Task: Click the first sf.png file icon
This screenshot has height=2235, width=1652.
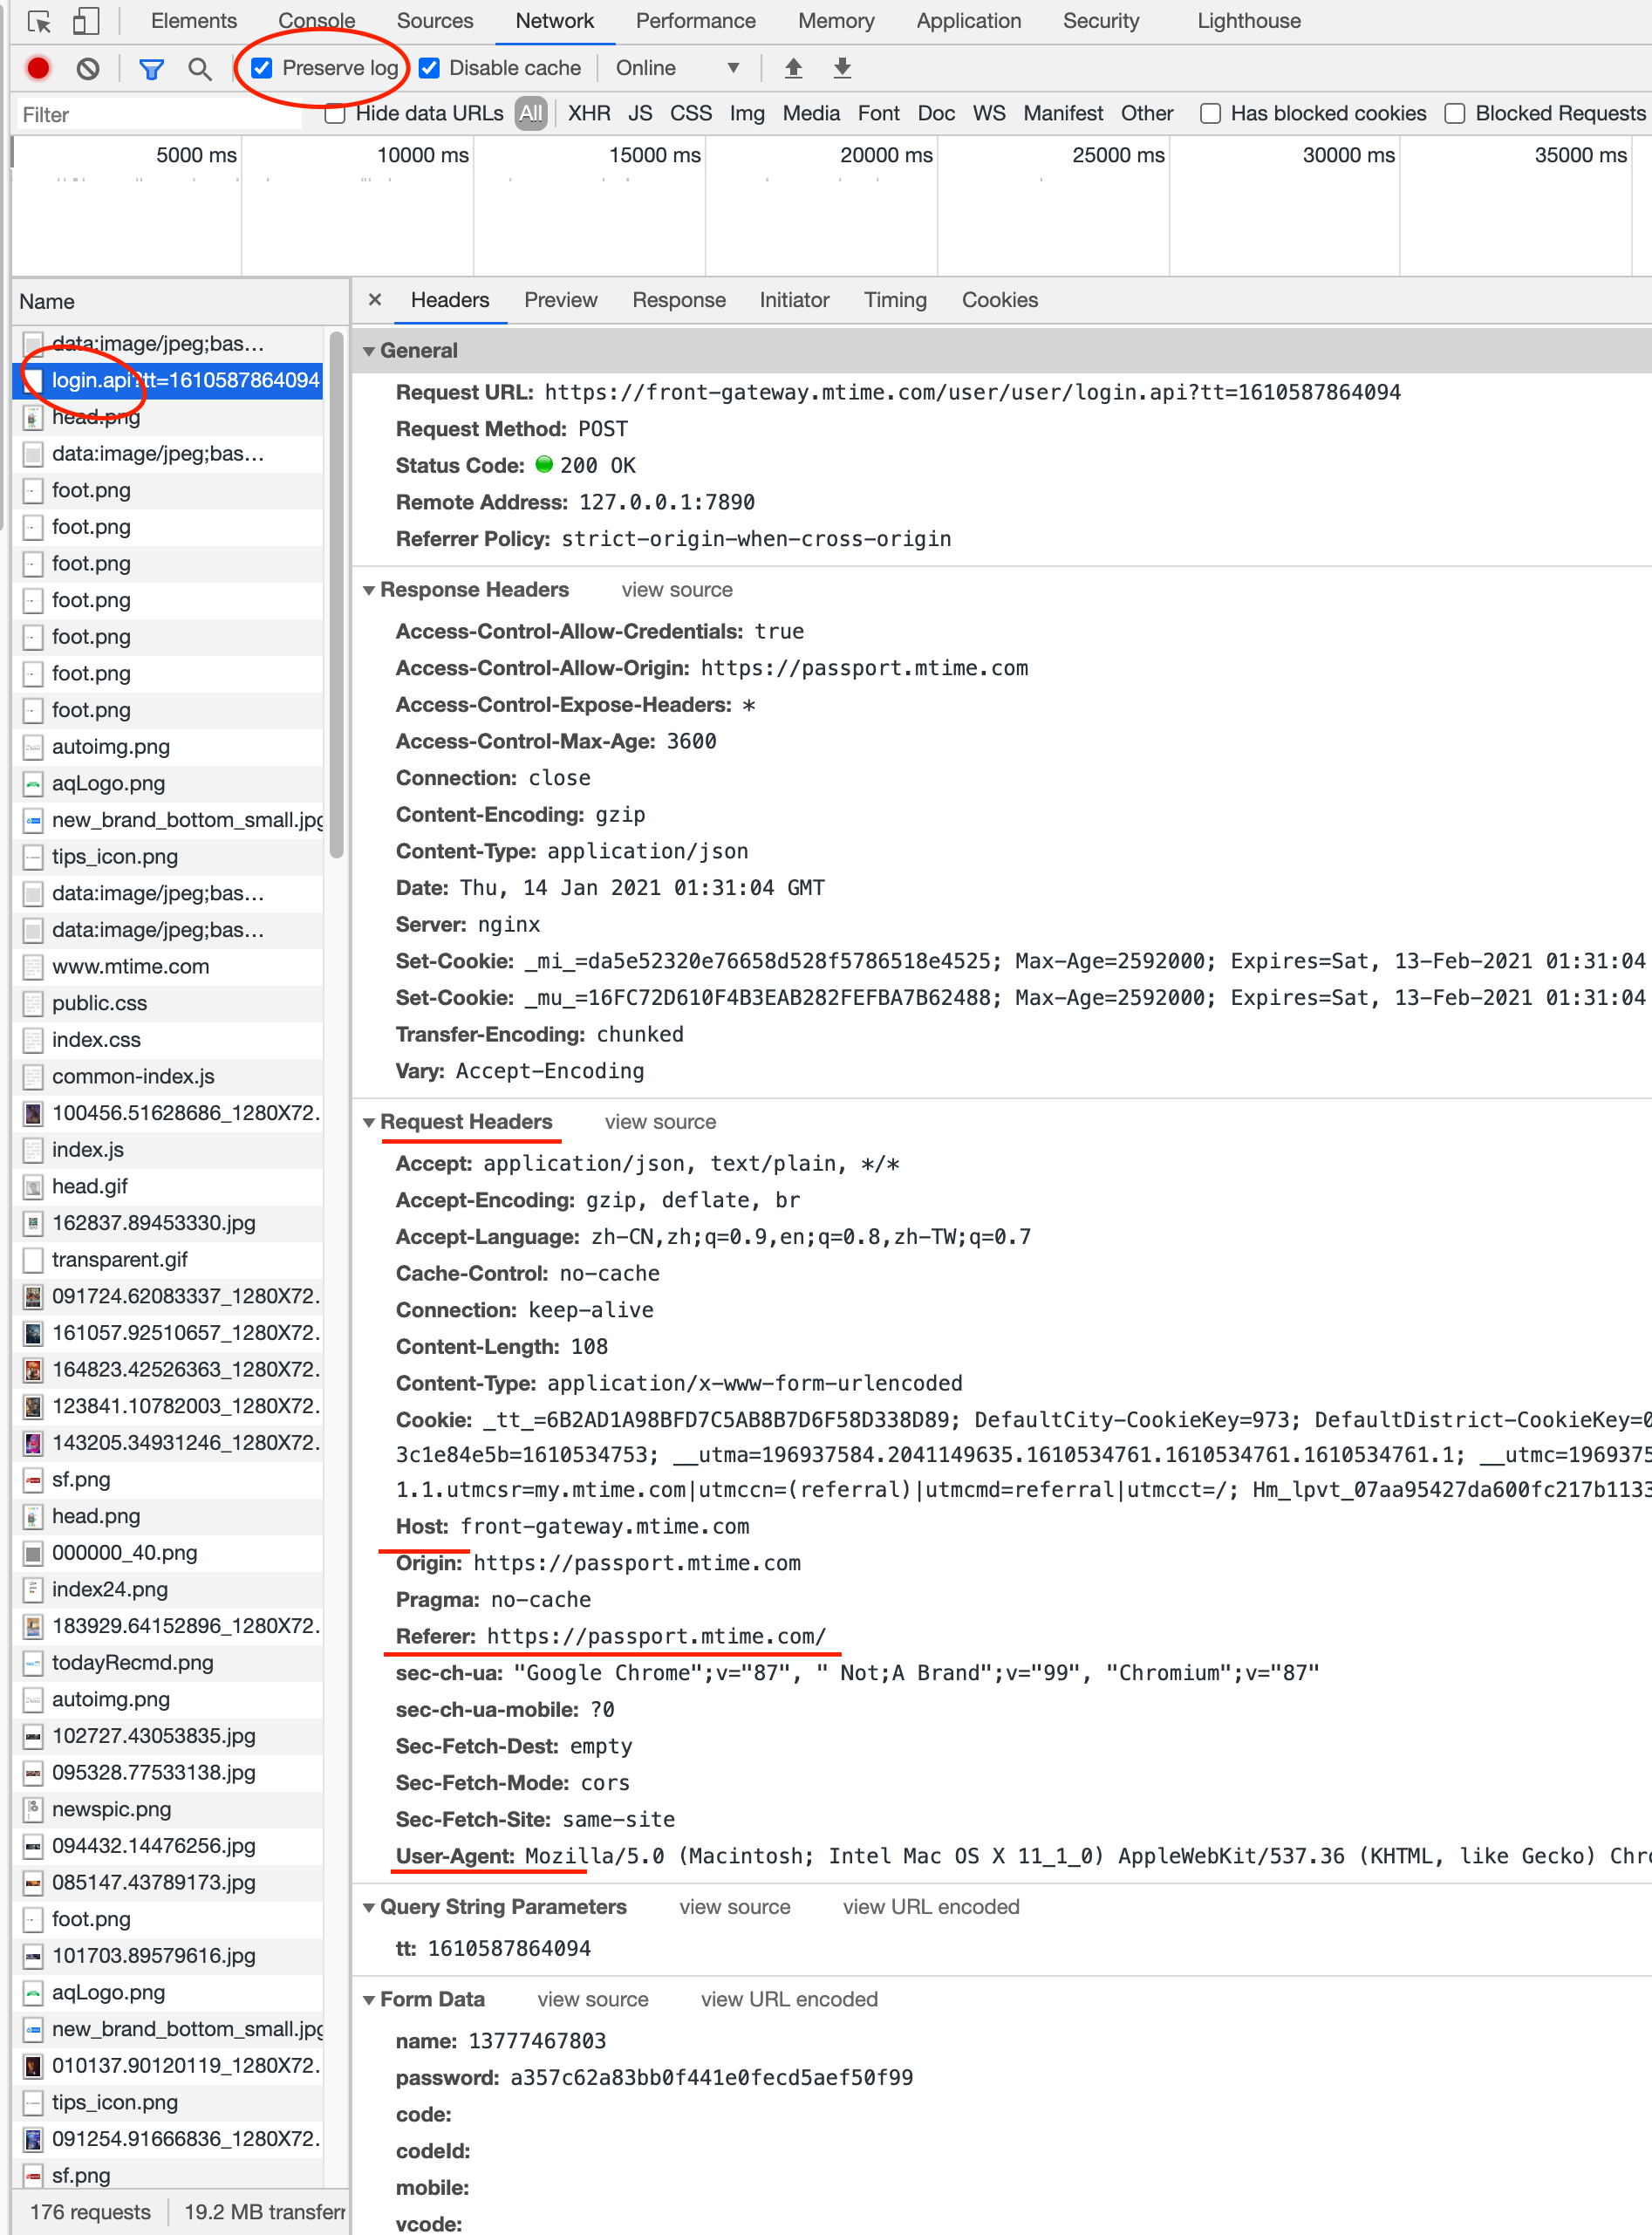Action: tap(33, 1480)
